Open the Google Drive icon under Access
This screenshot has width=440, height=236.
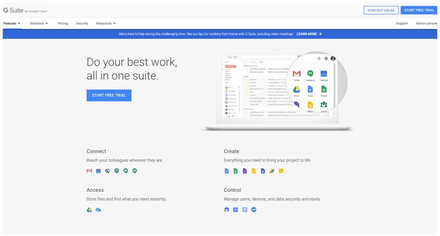click(89, 210)
